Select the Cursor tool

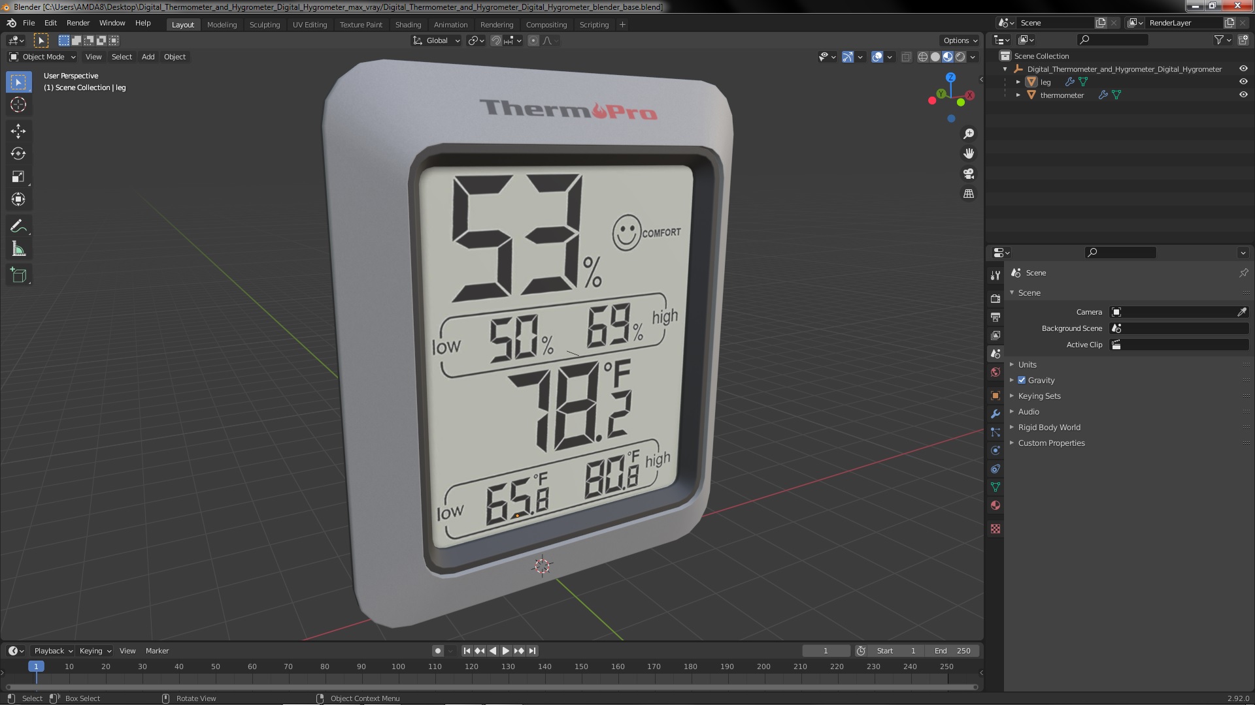coord(18,104)
